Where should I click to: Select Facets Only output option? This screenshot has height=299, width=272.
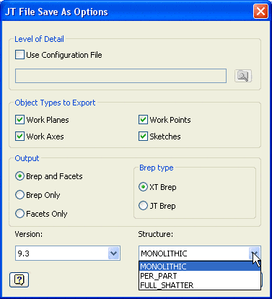tap(19, 214)
